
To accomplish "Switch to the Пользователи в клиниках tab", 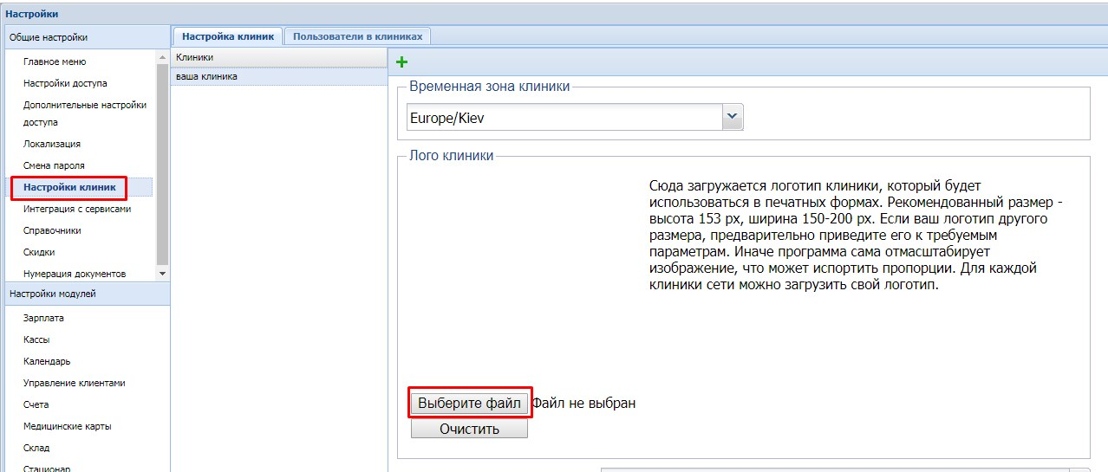I will point(358,36).
